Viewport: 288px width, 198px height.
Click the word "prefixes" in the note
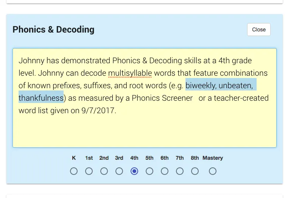65,86
